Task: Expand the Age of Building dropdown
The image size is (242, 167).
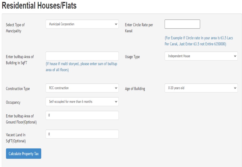Action: [x=201, y=88]
